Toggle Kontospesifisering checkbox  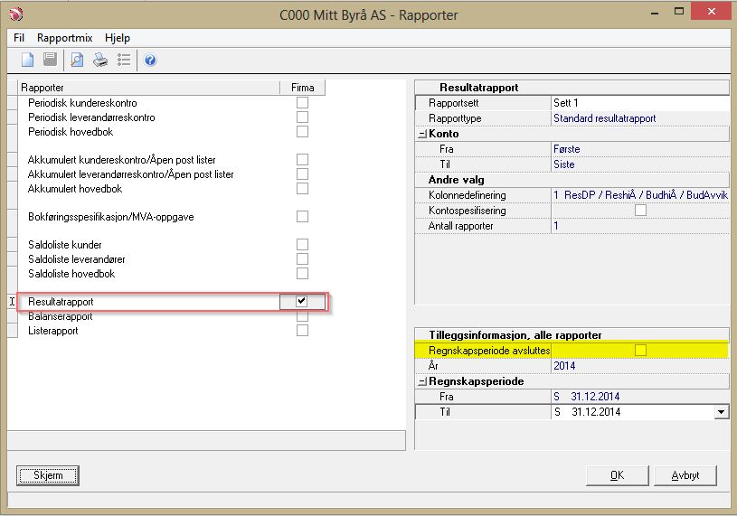[640, 210]
